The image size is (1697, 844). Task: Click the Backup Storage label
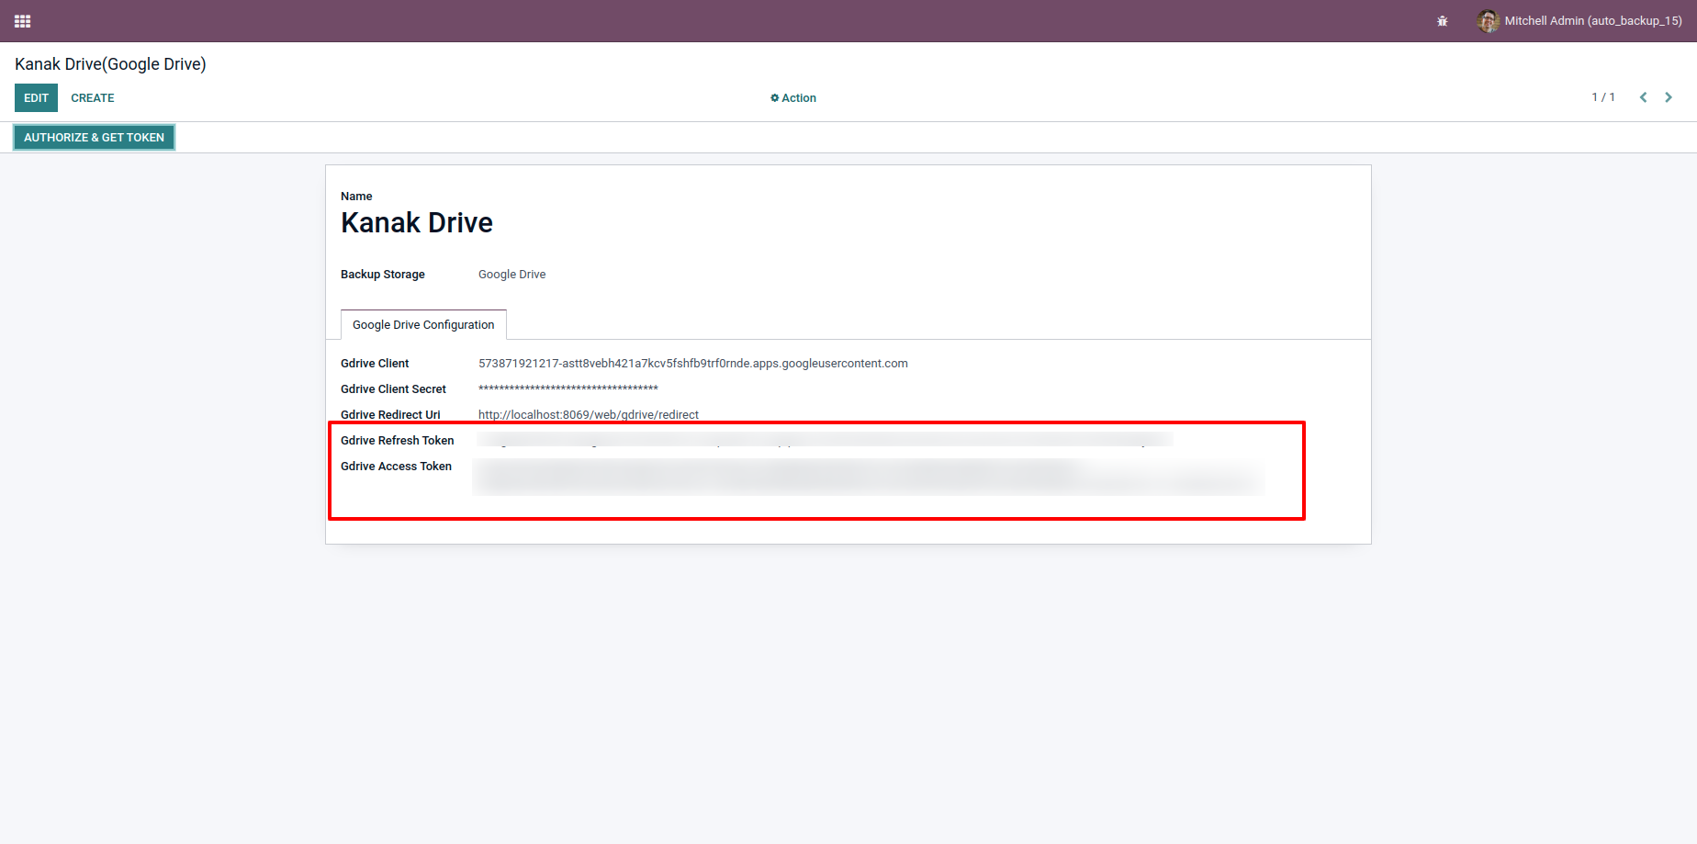383,275
